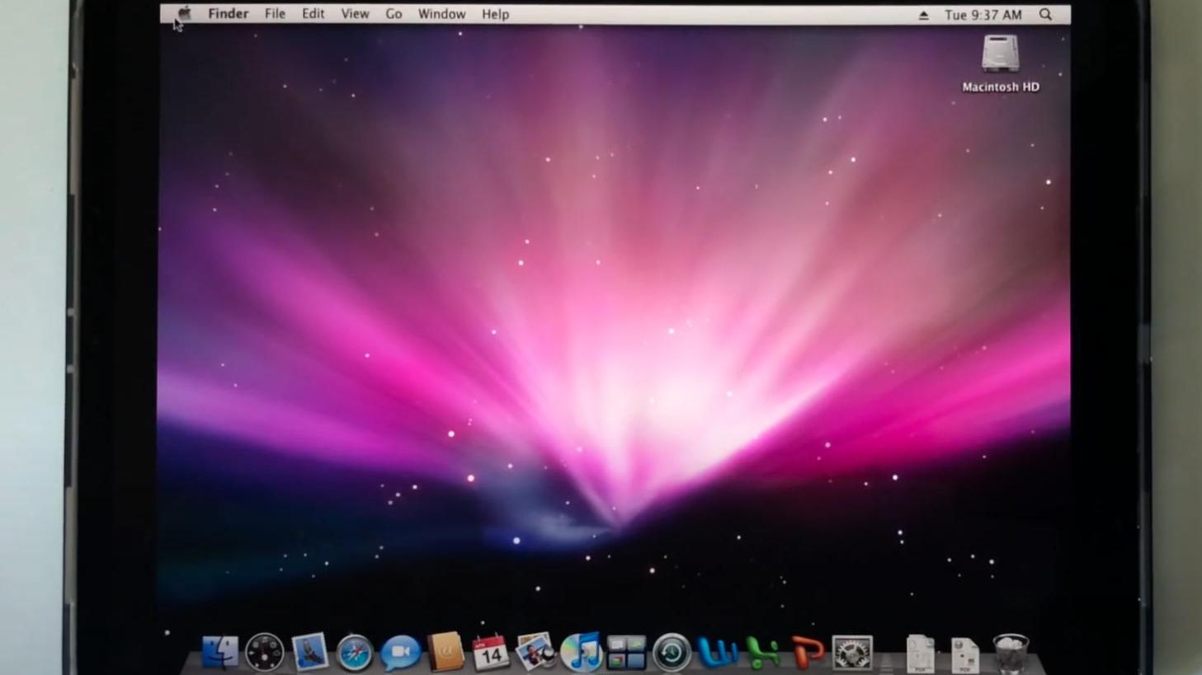
Task: Open Address Book in the Dock
Action: click(445, 653)
